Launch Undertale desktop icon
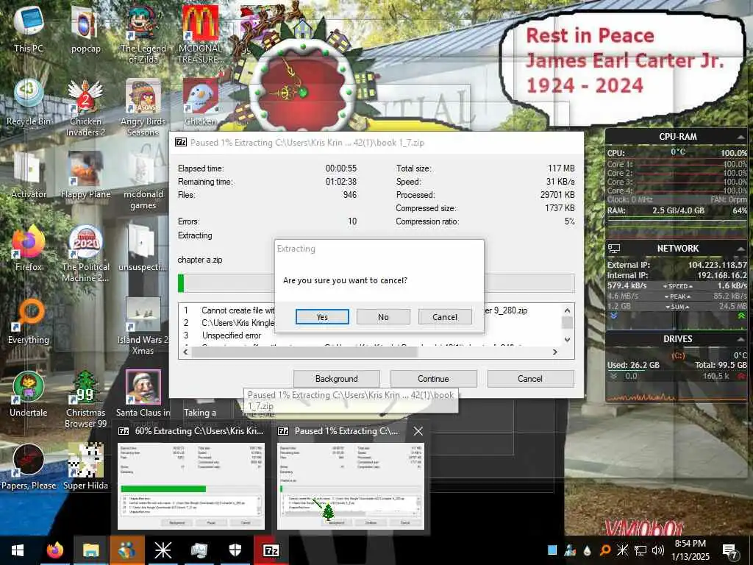753x565 pixels. click(29, 395)
